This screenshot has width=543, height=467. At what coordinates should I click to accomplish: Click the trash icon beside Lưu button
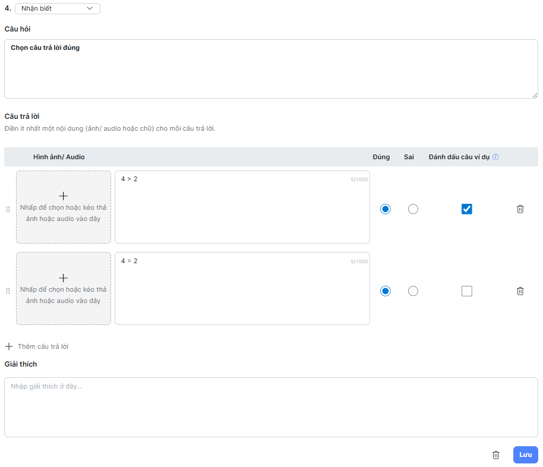point(496,455)
